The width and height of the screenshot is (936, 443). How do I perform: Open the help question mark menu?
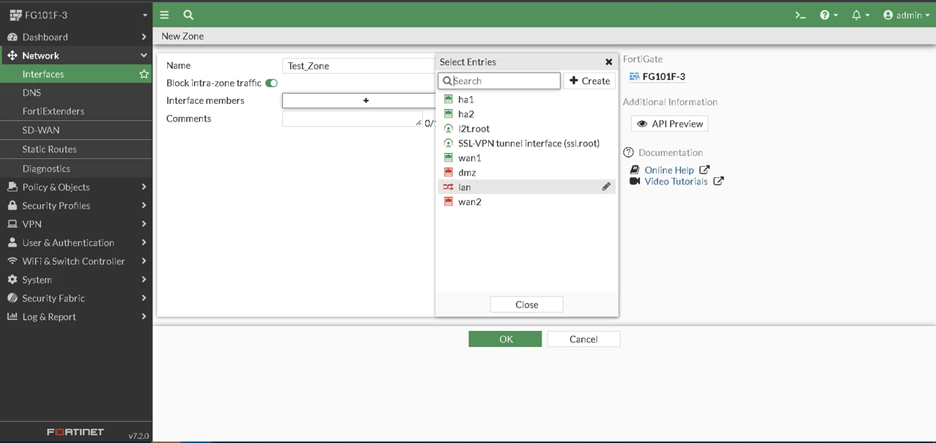coord(829,15)
